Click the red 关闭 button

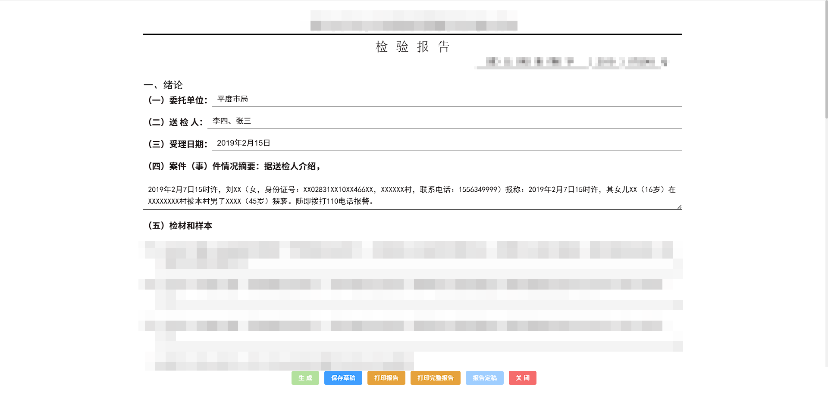point(522,378)
